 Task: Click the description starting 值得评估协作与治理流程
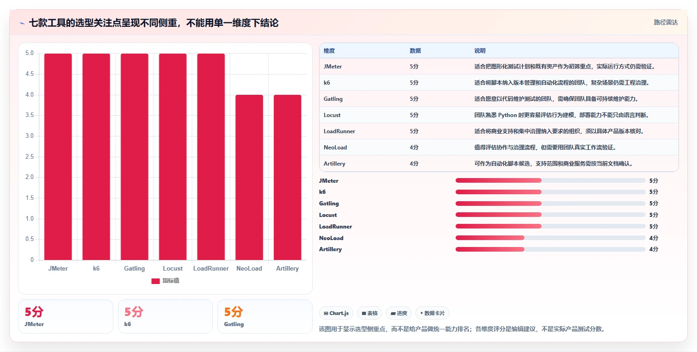[545, 148]
